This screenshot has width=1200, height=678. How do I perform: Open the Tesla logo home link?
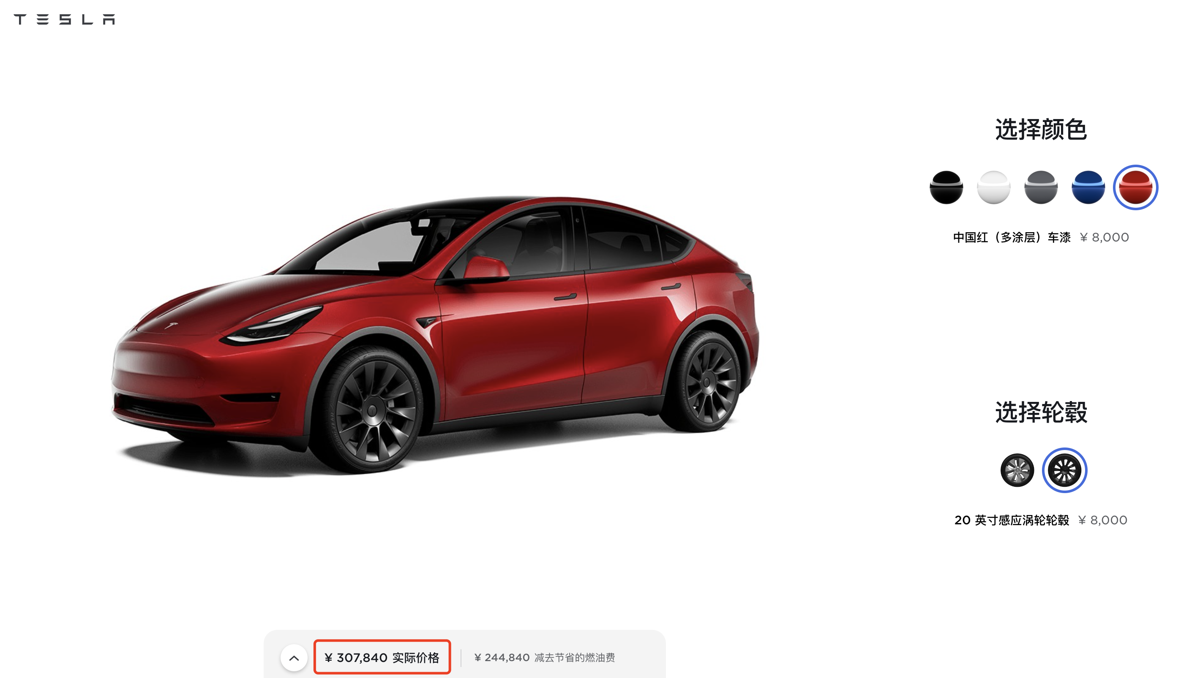click(64, 19)
